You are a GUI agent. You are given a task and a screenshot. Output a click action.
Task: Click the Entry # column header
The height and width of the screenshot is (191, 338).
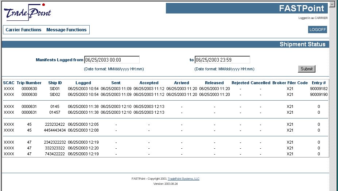coord(319,83)
